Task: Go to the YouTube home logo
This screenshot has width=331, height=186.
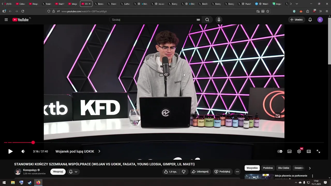Action: (21, 20)
